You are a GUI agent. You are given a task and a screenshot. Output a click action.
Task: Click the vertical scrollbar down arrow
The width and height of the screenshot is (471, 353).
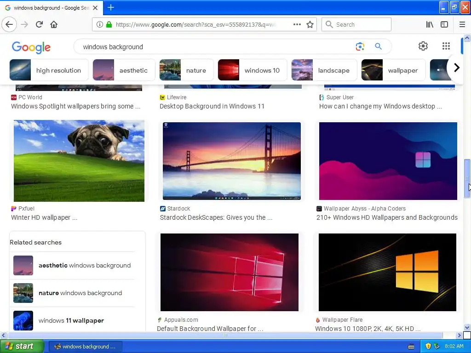[467, 327]
